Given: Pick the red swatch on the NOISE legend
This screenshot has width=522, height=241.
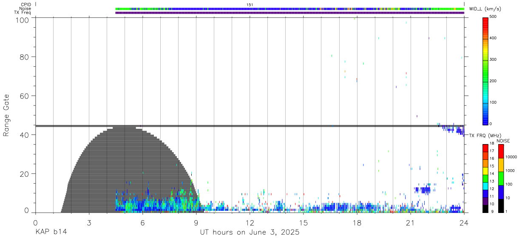Looking at the screenshot, I should [x=501, y=151].
